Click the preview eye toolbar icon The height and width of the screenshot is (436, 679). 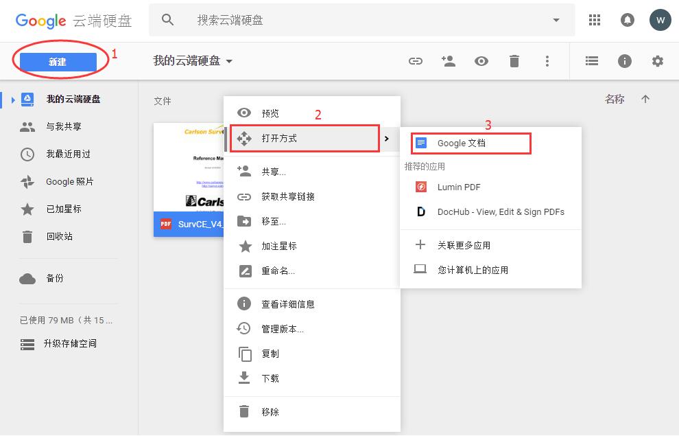481,61
